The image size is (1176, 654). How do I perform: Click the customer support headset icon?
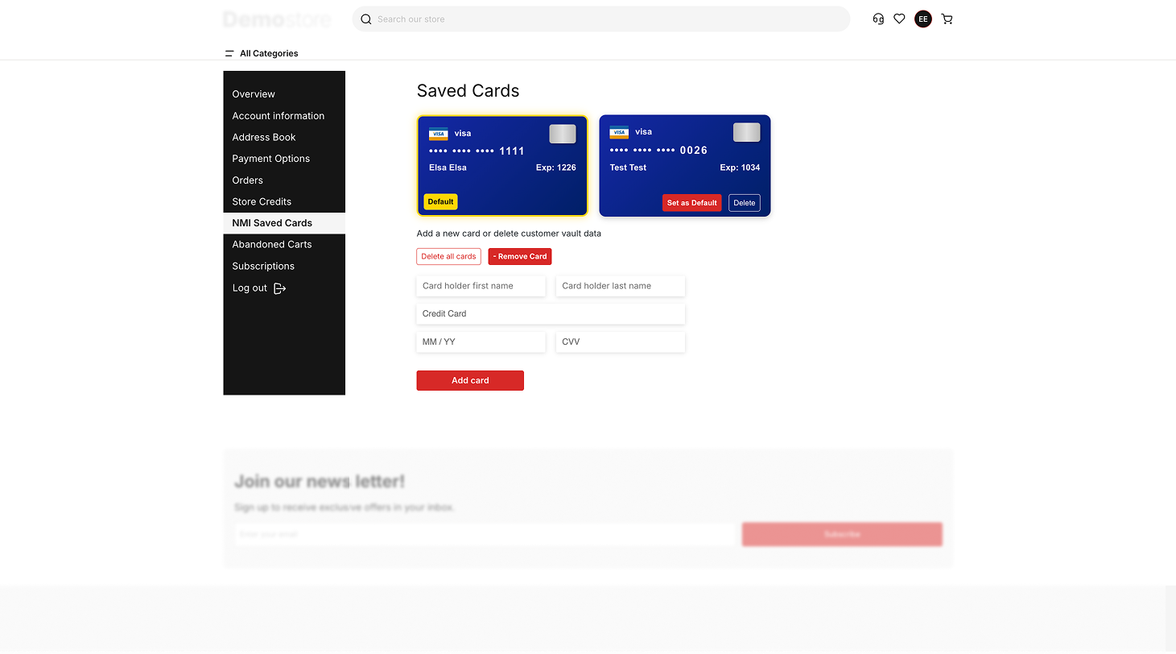[878, 19]
